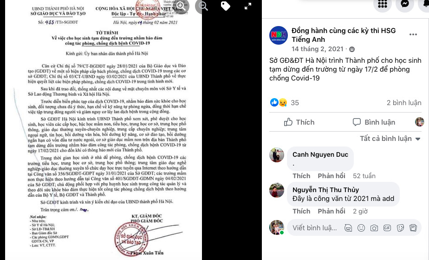The image size is (429, 260).
Task: Focus the 'Viết bình luận' comment field
Action: 315,227
